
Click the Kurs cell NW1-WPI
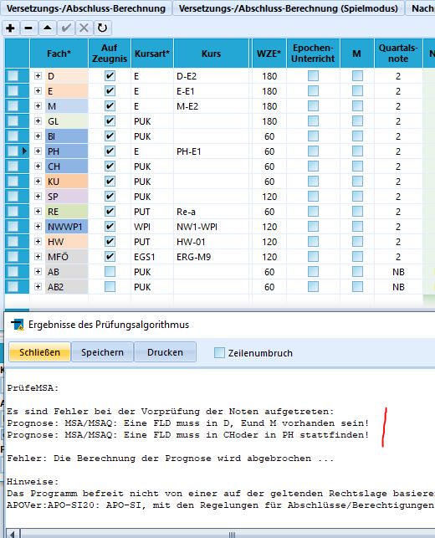(x=212, y=227)
